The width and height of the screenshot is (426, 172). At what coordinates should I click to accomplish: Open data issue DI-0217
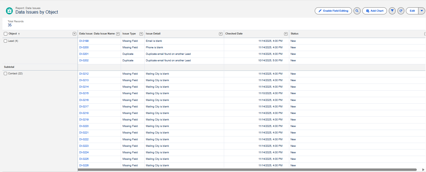[x=84, y=107]
